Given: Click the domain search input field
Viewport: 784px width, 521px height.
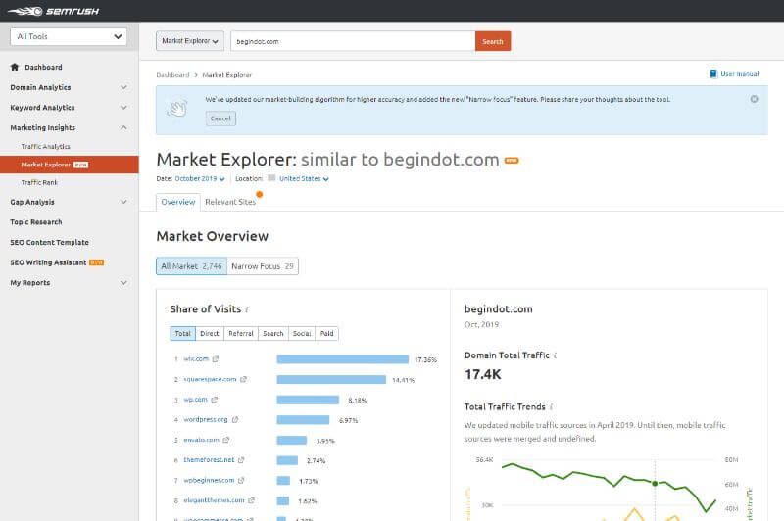Looking at the screenshot, I should tap(353, 41).
